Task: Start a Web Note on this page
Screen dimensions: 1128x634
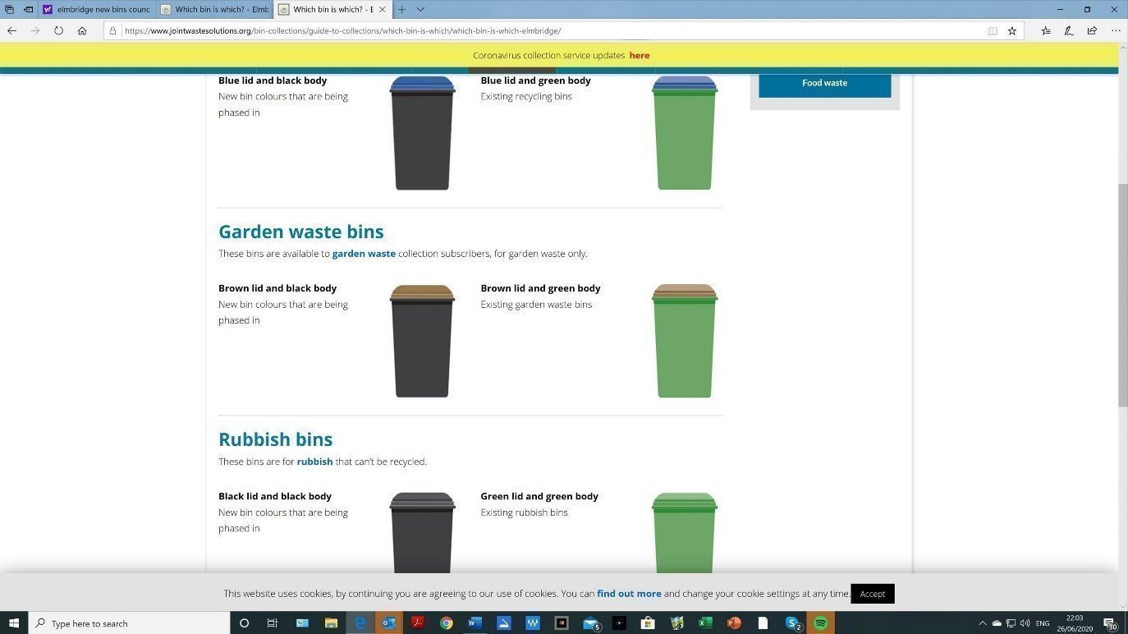Action: tap(1068, 30)
